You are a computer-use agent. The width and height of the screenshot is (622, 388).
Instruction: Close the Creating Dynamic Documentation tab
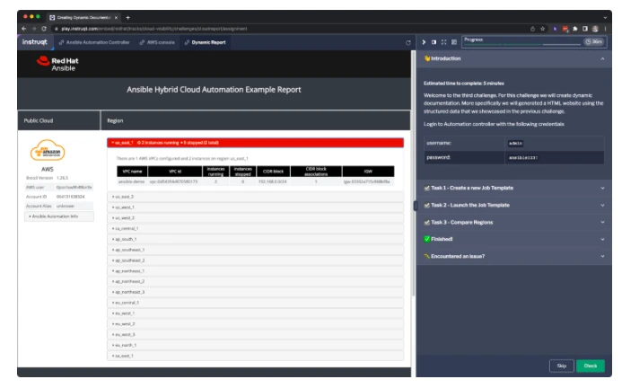(x=116, y=17)
